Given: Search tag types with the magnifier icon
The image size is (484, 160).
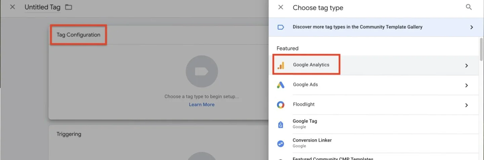Looking at the screenshot, I should (x=469, y=7).
